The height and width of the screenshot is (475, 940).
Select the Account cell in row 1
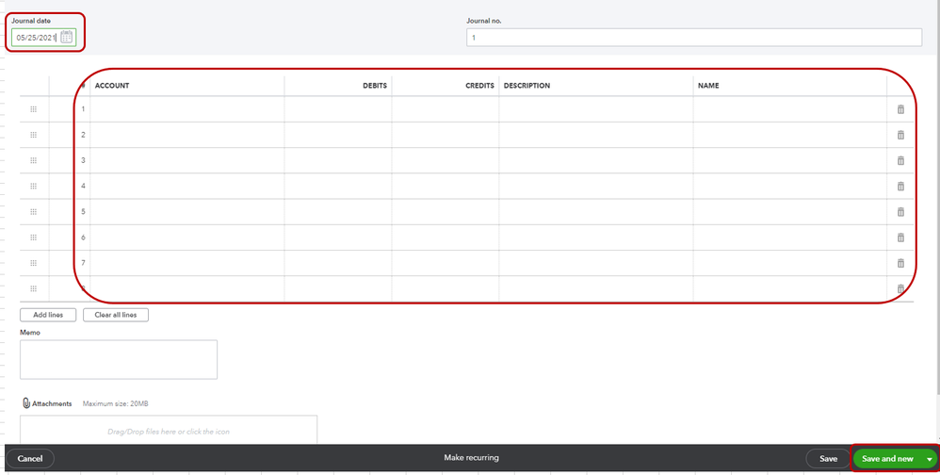(187, 109)
